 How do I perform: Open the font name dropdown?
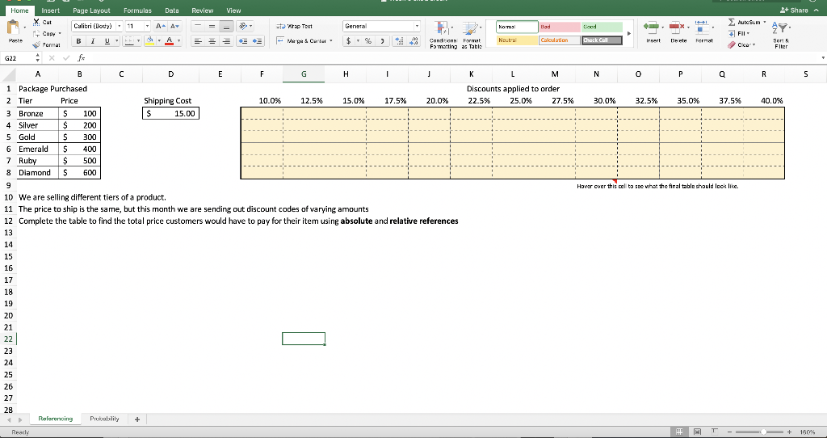coord(120,26)
